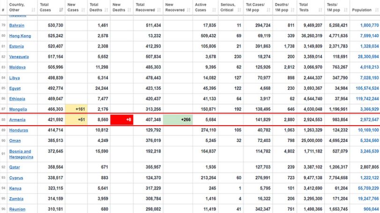Open Venezuela population link 28,300,594
380x213 pixels.
pos(368,57)
